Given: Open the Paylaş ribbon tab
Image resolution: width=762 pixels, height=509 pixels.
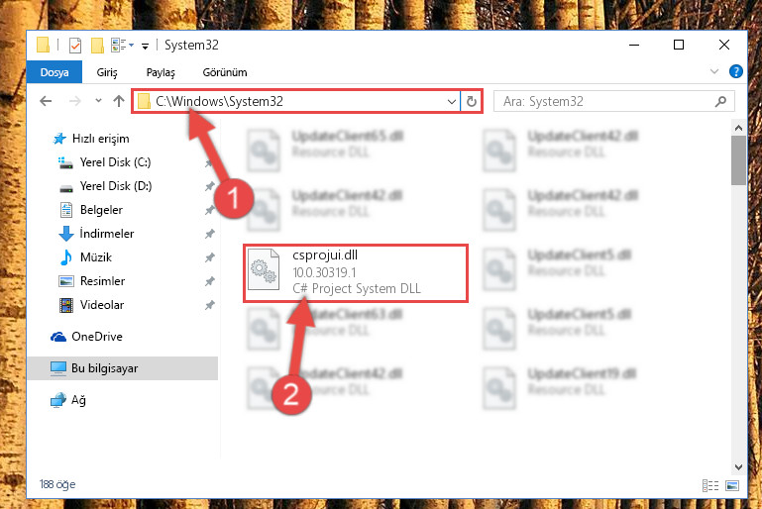Looking at the screenshot, I should pyautogui.click(x=161, y=72).
